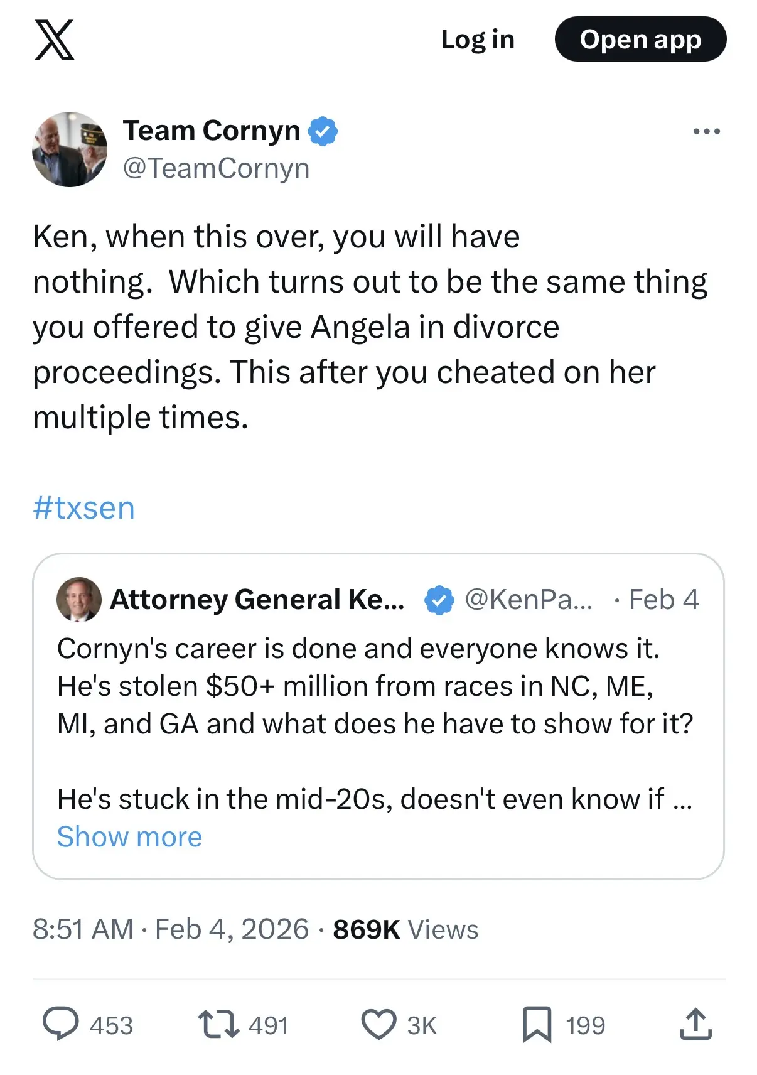Image resolution: width=757 pixels, height=1075 pixels.
Task: Open Team Cornyn profile picture
Action: coord(70,149)
